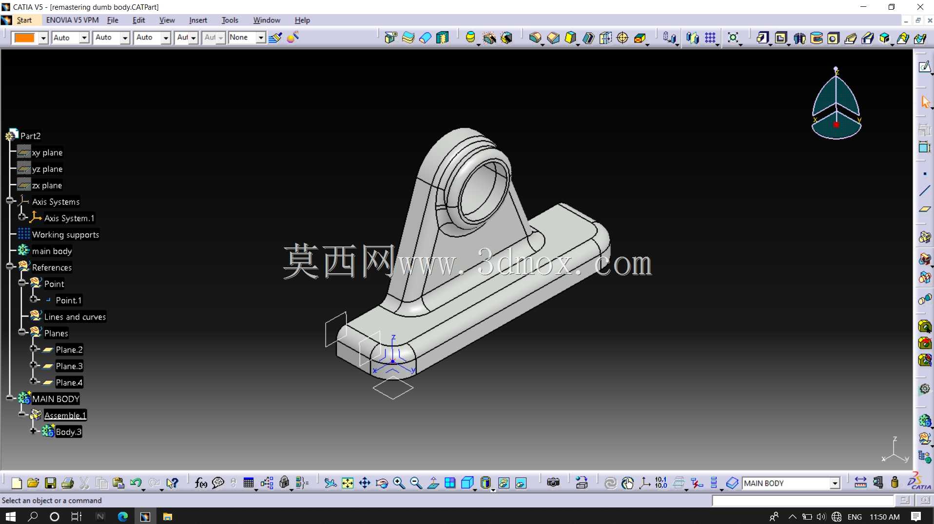The height and width of the screenshot is (524, 934).
Task: Select the Assemble.1 tree item
Action: (65, 415)
